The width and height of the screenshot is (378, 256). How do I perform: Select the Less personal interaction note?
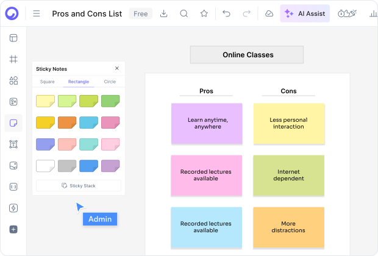click(x=289, y=123)
